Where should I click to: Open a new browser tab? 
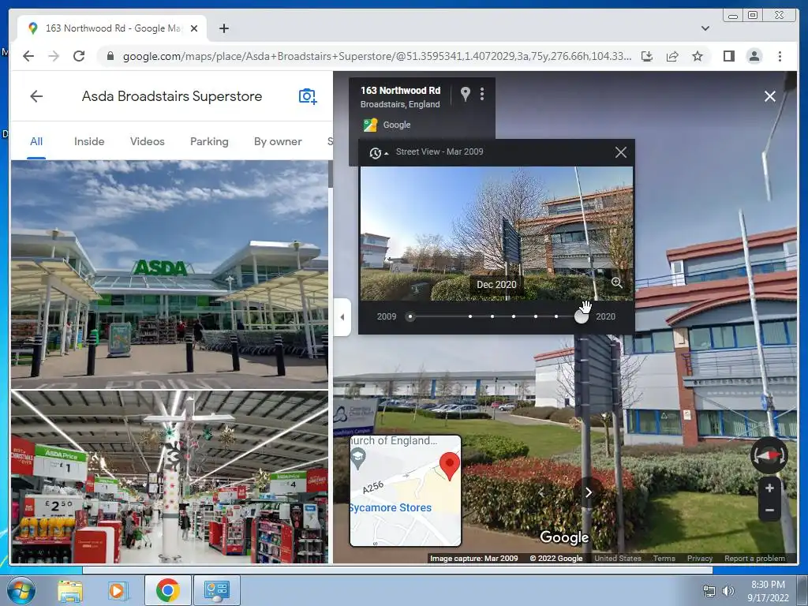tap(223, 28)
